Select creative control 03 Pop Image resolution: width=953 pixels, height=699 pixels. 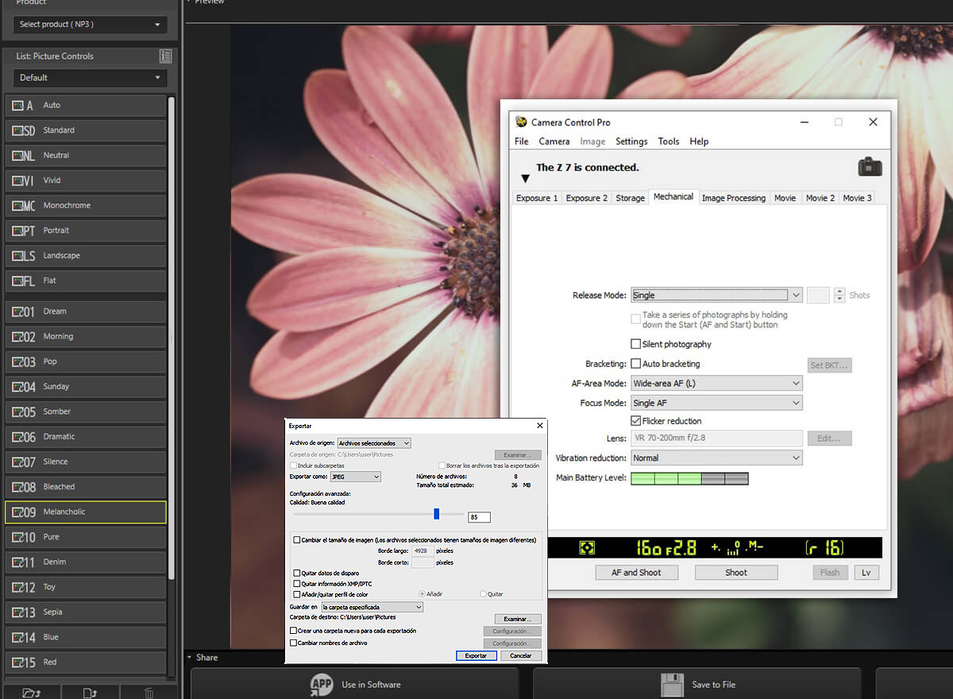point(86,361)
